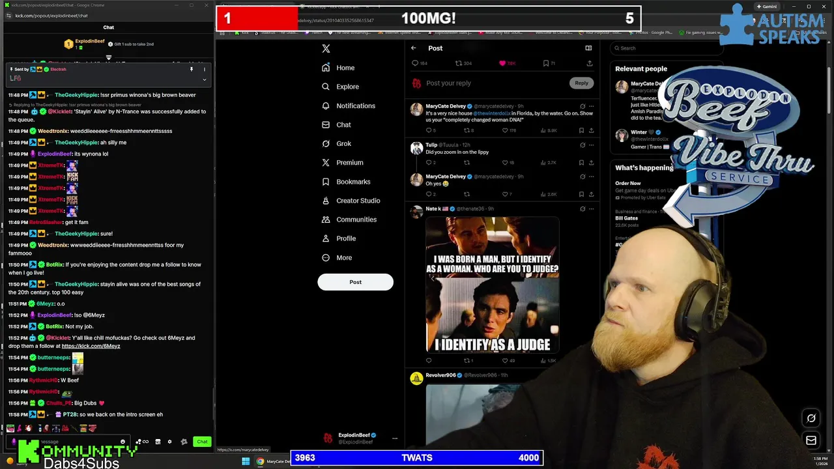Open more menu on MaryCate's first reply
Image resolution: width=834 pixels, height=469 pixels.
(592, 106)
